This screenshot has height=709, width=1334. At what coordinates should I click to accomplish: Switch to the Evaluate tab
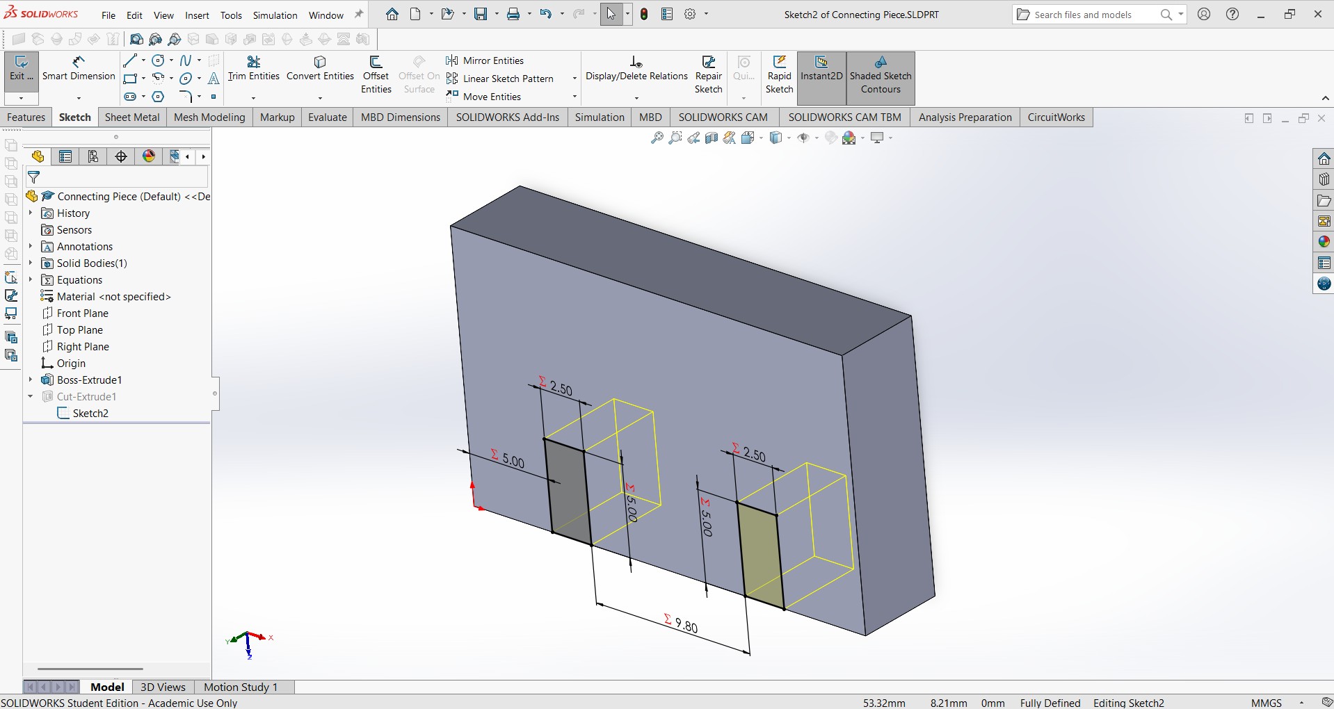pyautogui.click(x=328, y=117)
